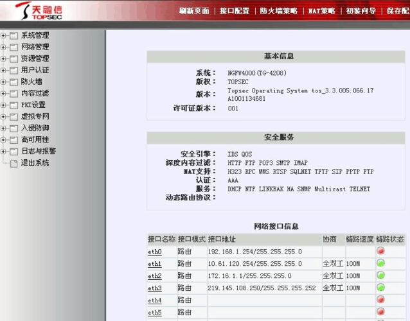410x321 pixels.
Task: Select 系统管理 label in the tree
Action: pyautogui.click(x=35, y=35)
